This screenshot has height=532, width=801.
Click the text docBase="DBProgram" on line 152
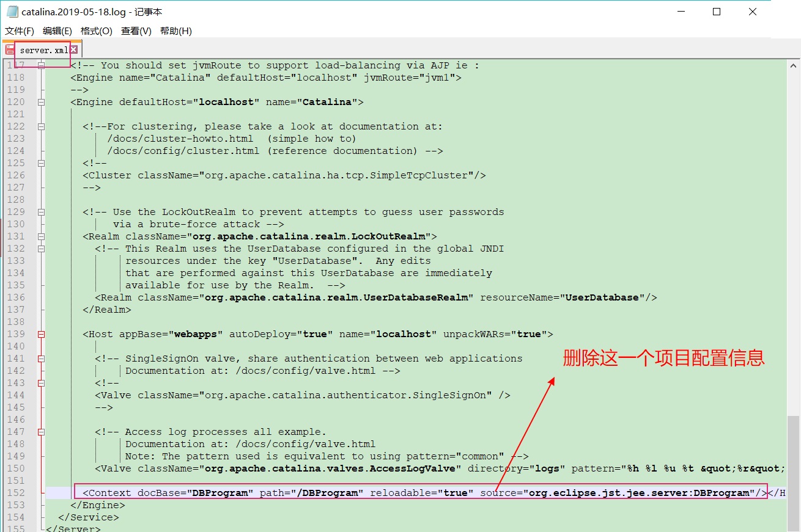coord(196,493)
